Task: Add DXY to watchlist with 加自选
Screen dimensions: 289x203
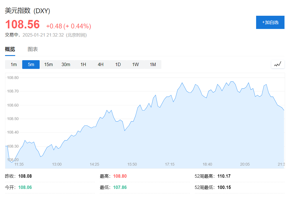Action: [x=270, y=22]
